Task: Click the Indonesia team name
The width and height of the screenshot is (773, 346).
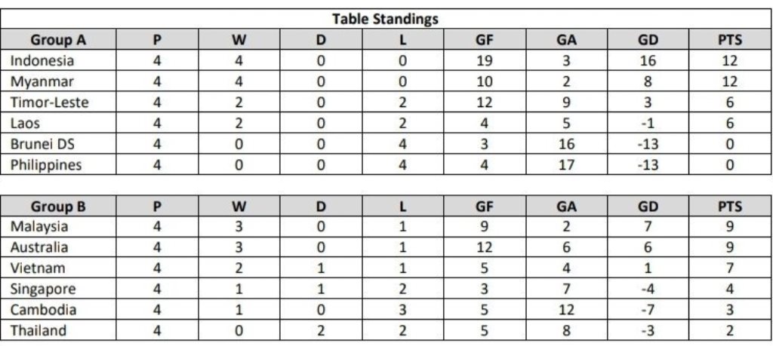Action: click(x=42, y=60)
